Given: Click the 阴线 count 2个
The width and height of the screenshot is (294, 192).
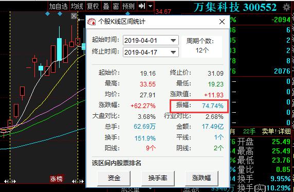Looking at the screenshot, I should [x=218, y=148].
